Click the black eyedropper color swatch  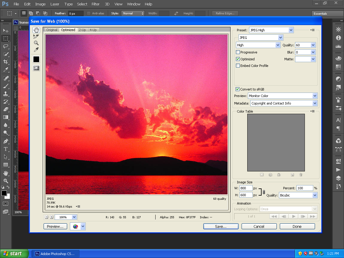[x=36, y=59]
